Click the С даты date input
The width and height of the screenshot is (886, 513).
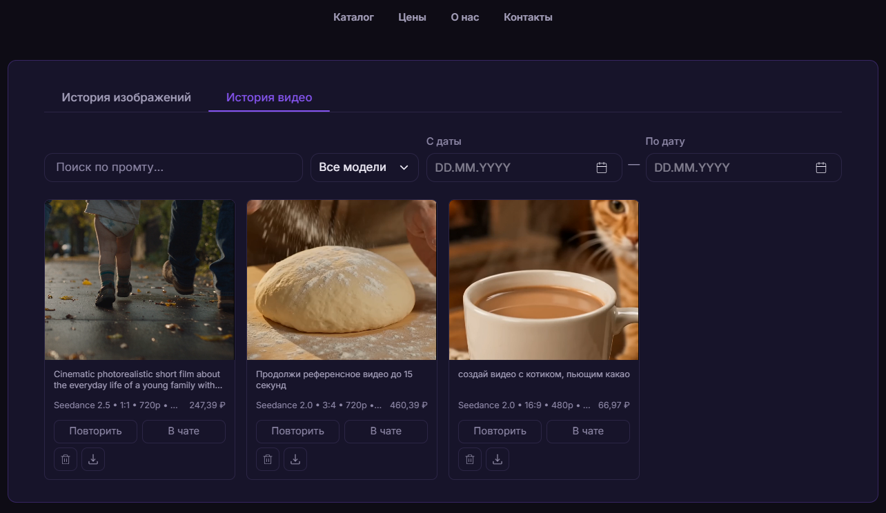524,168
